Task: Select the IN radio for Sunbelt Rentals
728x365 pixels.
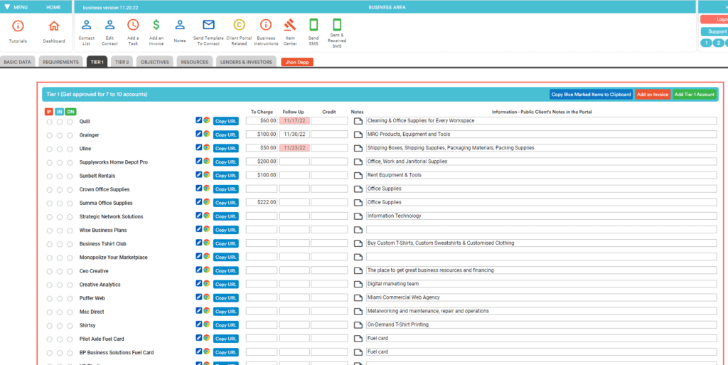Action: [60, 176]
